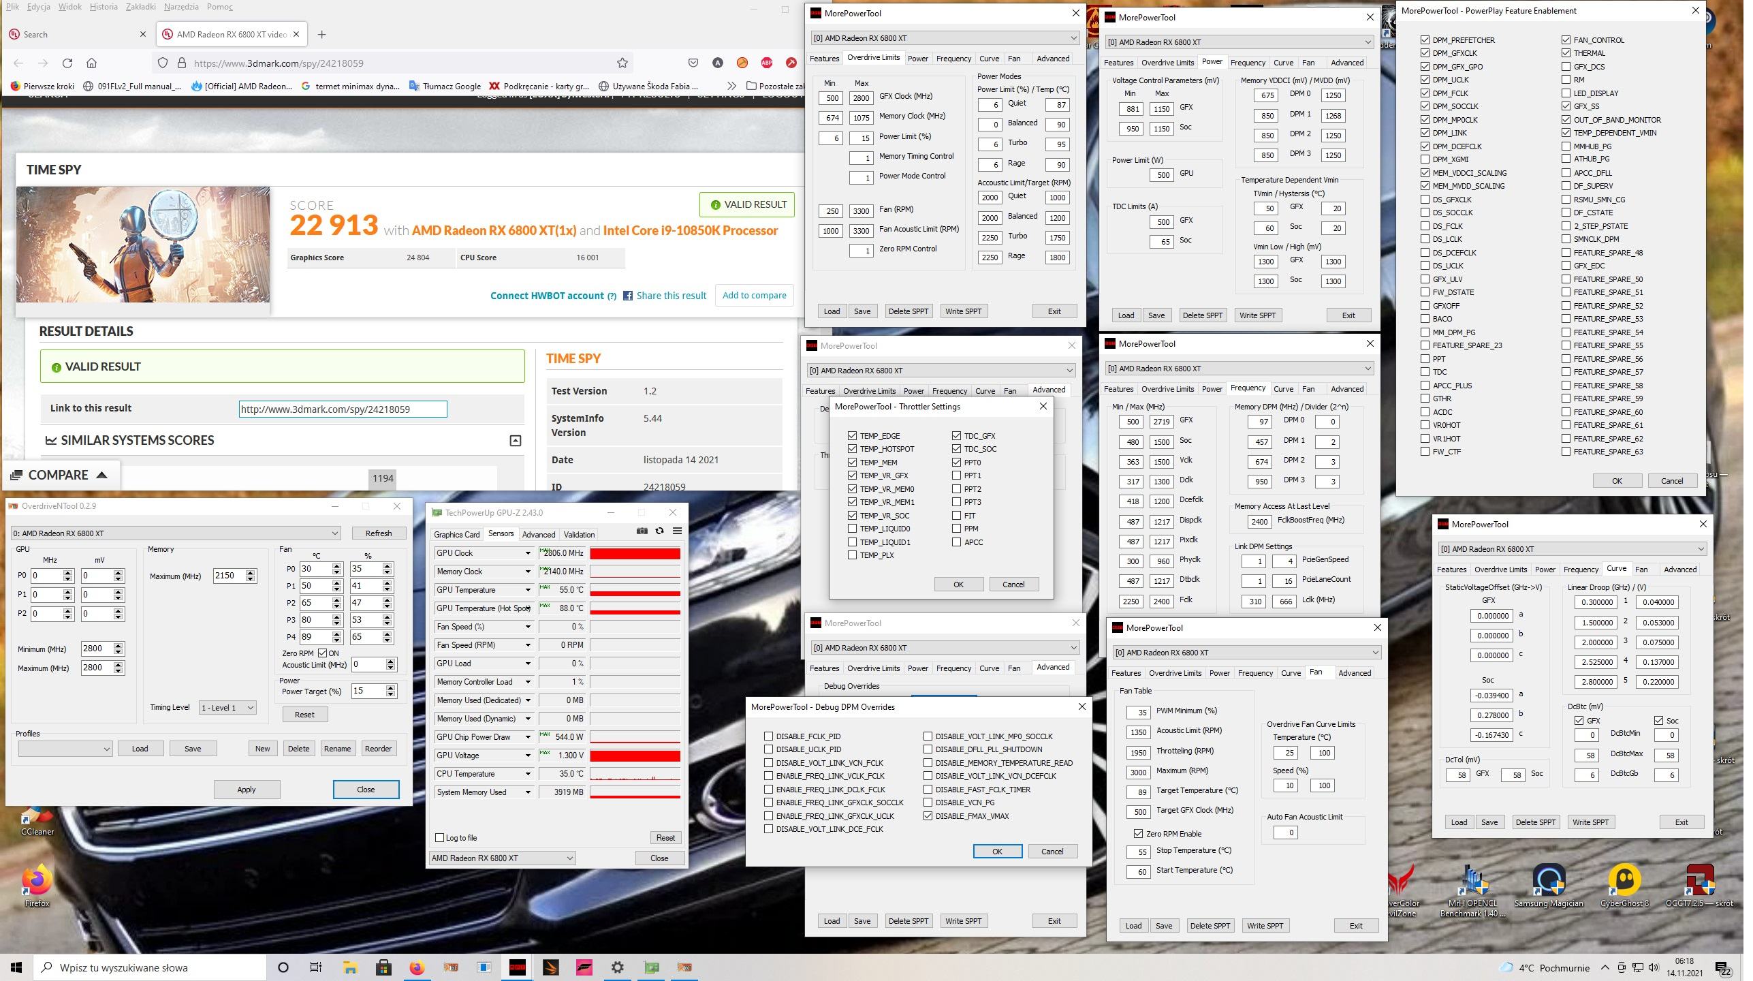Click Write SPPT in the Curve MorePowerTool window

1590,822
